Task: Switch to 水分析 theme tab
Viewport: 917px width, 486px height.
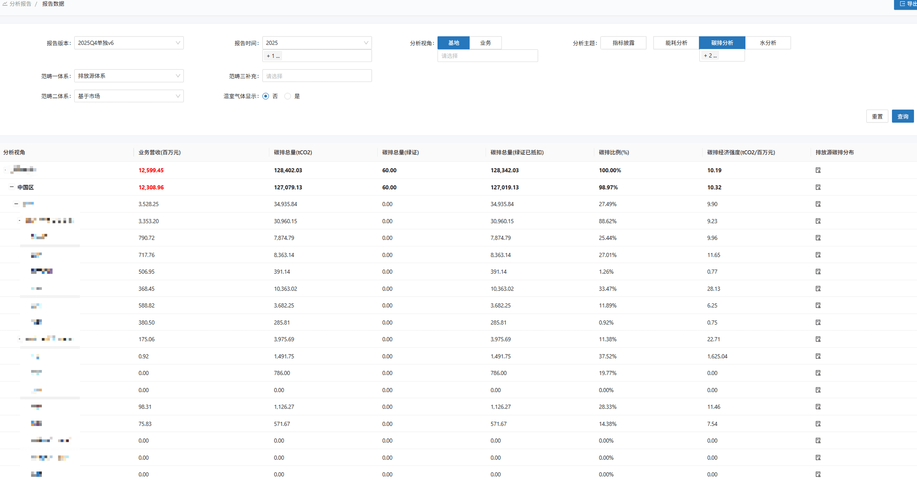Action: pos(768,43)
